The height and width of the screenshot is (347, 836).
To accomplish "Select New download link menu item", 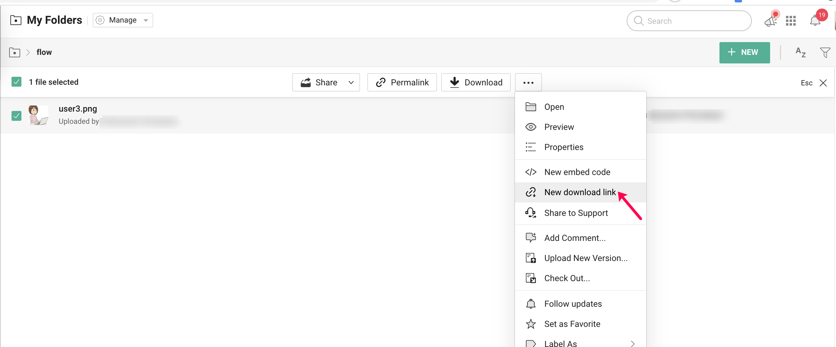I will [x=579, y=192].
